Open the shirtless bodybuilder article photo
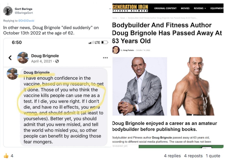225x162 pixels. [192, 86]
